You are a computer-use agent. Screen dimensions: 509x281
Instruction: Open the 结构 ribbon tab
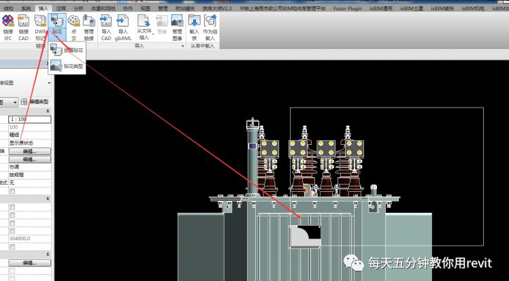pyautogui.click(x=9, y=8)
